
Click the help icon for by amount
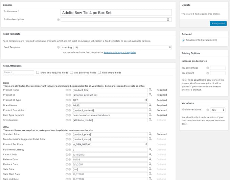coord(208,73)
